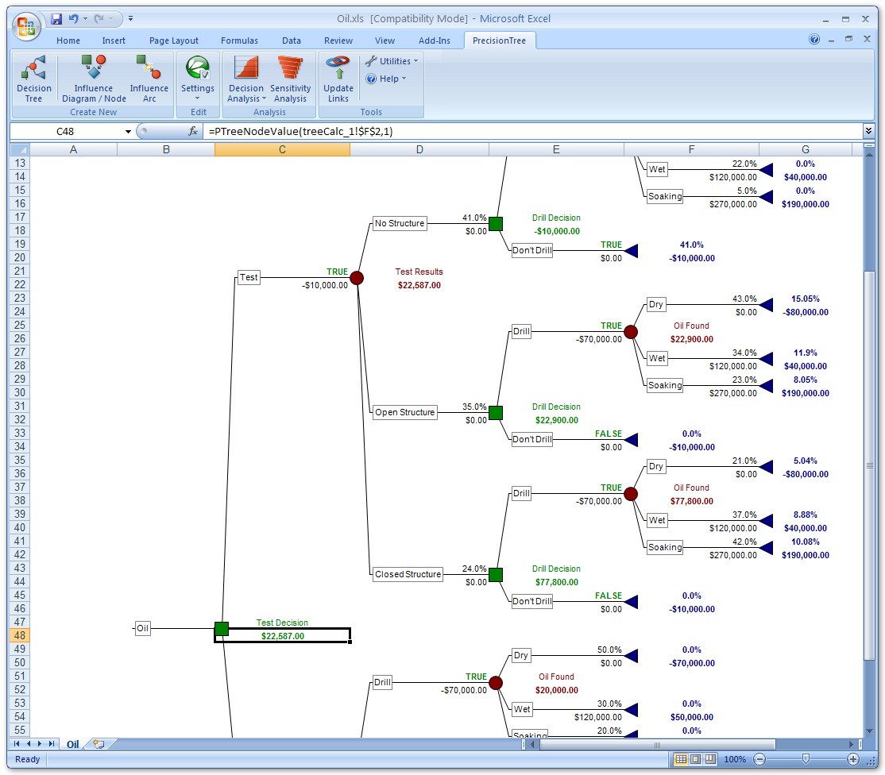Open the Settings dropdown arrow
This screenshot has height=775, width=885.
tap(198, 98)
